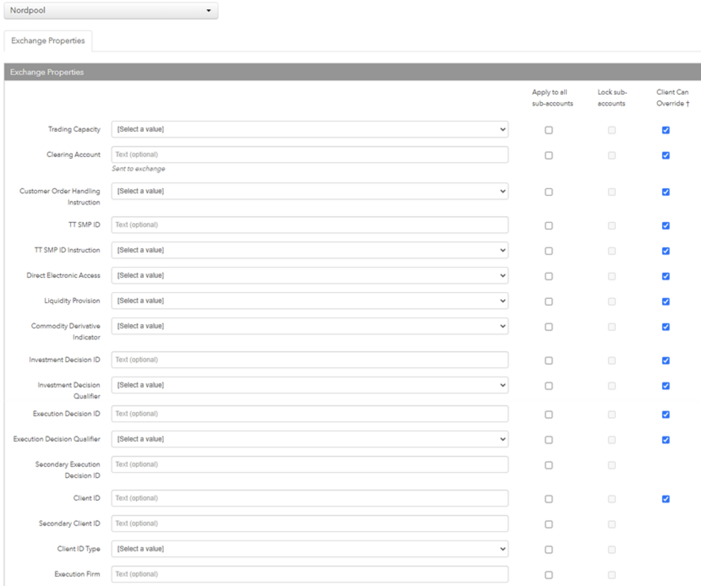The height and width of the screenshot is (586, 701).
Task: Focus the Investment Decision ID field
Action: 310,360
